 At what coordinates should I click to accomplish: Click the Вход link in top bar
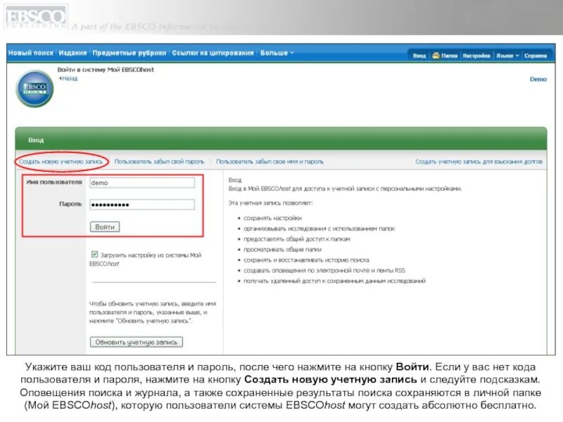click(x=419, y=56)
